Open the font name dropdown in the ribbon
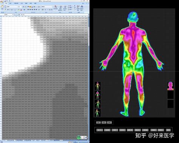This screenshot has height=143, width=179. 18,6
